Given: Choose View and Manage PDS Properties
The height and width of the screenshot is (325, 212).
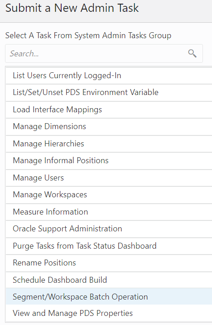Looking at the screenshot, I should (109, 313).
